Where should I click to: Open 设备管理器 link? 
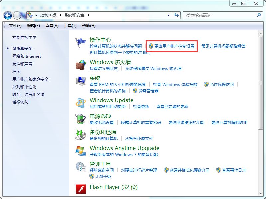[x=148, y=91]
